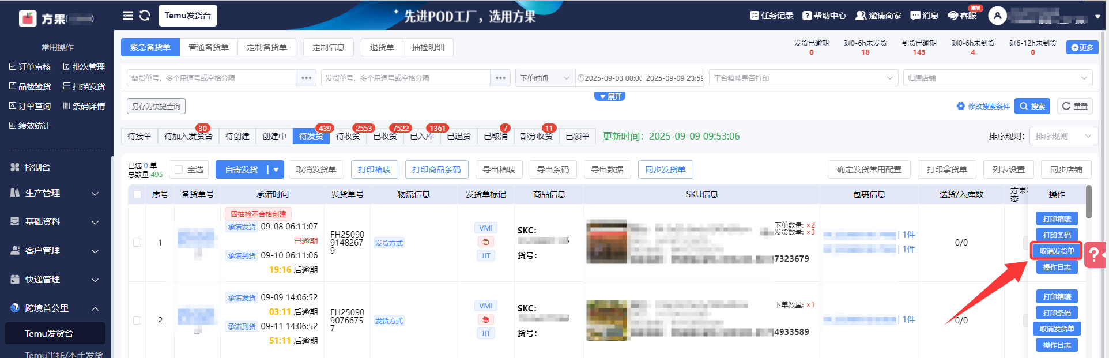Click the 备货单号 input field

click(211, 78)
